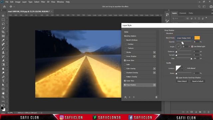This screenshot has width=213, height=120.
Task: Add another Inner Shadow with plus button
Action: pos(154,56)
